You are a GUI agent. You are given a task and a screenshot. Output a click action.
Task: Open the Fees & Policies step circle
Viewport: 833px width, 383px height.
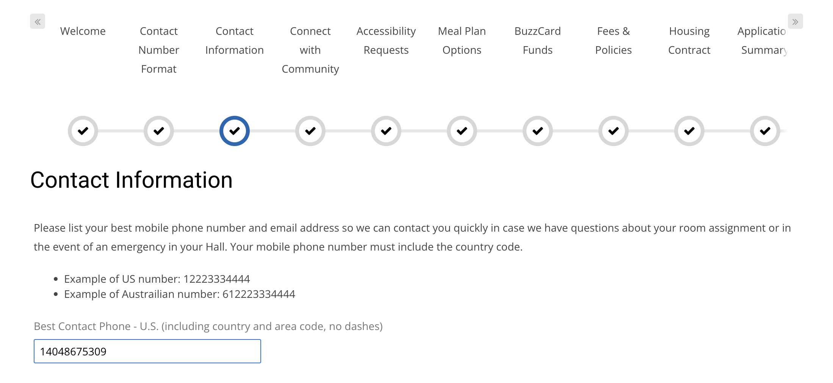pos(614,131)
